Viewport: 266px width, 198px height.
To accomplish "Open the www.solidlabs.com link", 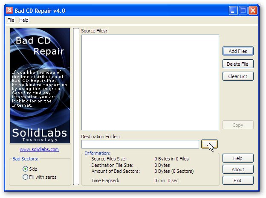I will [x=39, y=149].
